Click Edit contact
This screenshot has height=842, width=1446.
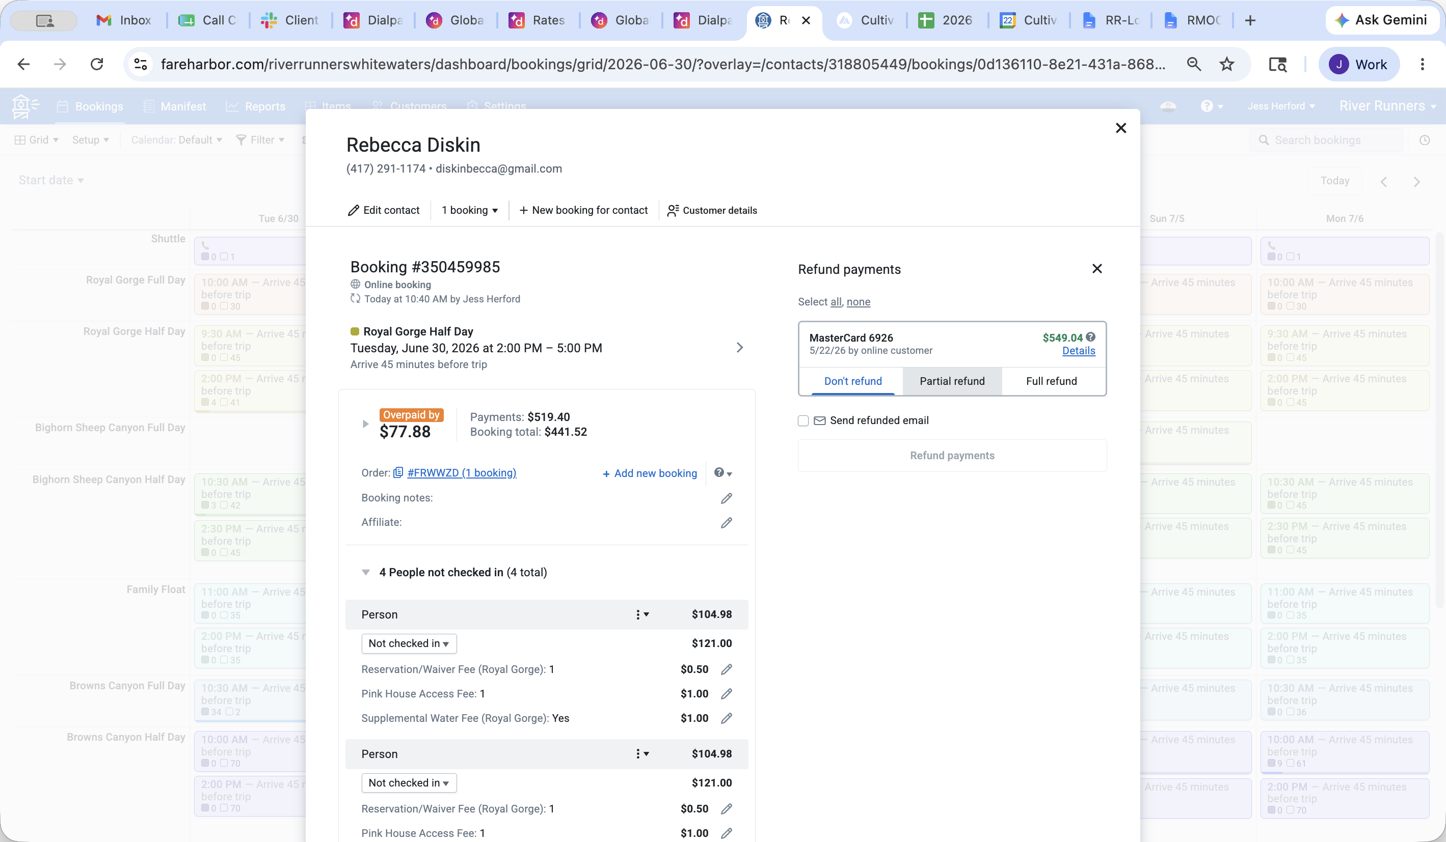point(383,210)
